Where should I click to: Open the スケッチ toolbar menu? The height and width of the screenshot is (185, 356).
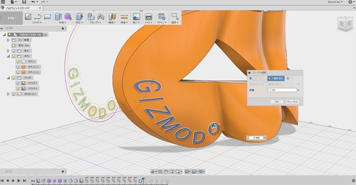36,23
